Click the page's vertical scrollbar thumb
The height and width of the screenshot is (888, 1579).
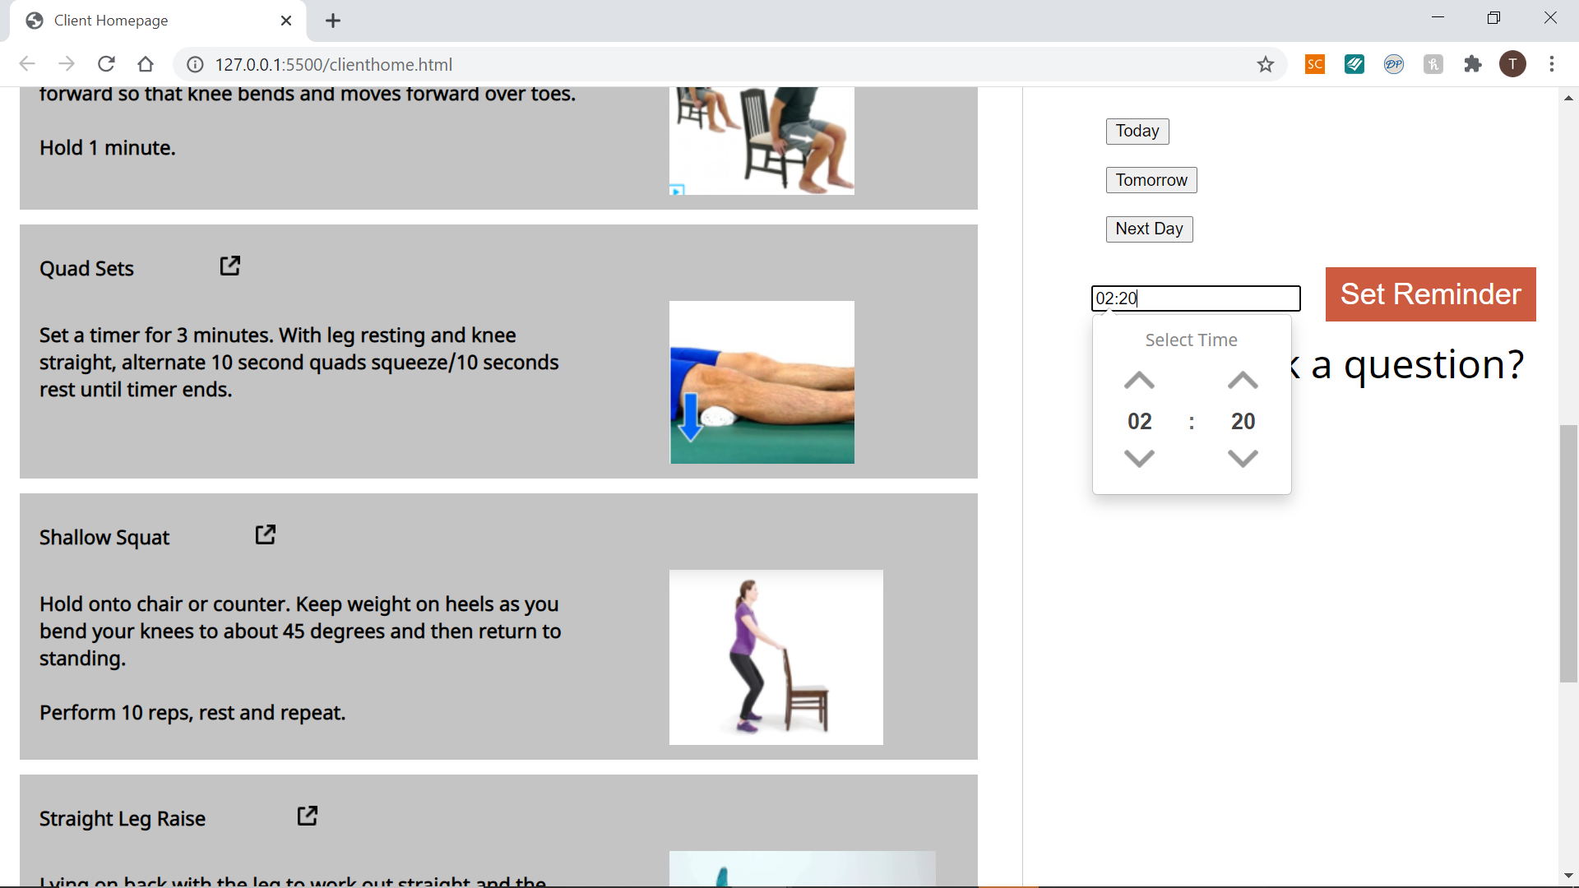[1568, 553]
